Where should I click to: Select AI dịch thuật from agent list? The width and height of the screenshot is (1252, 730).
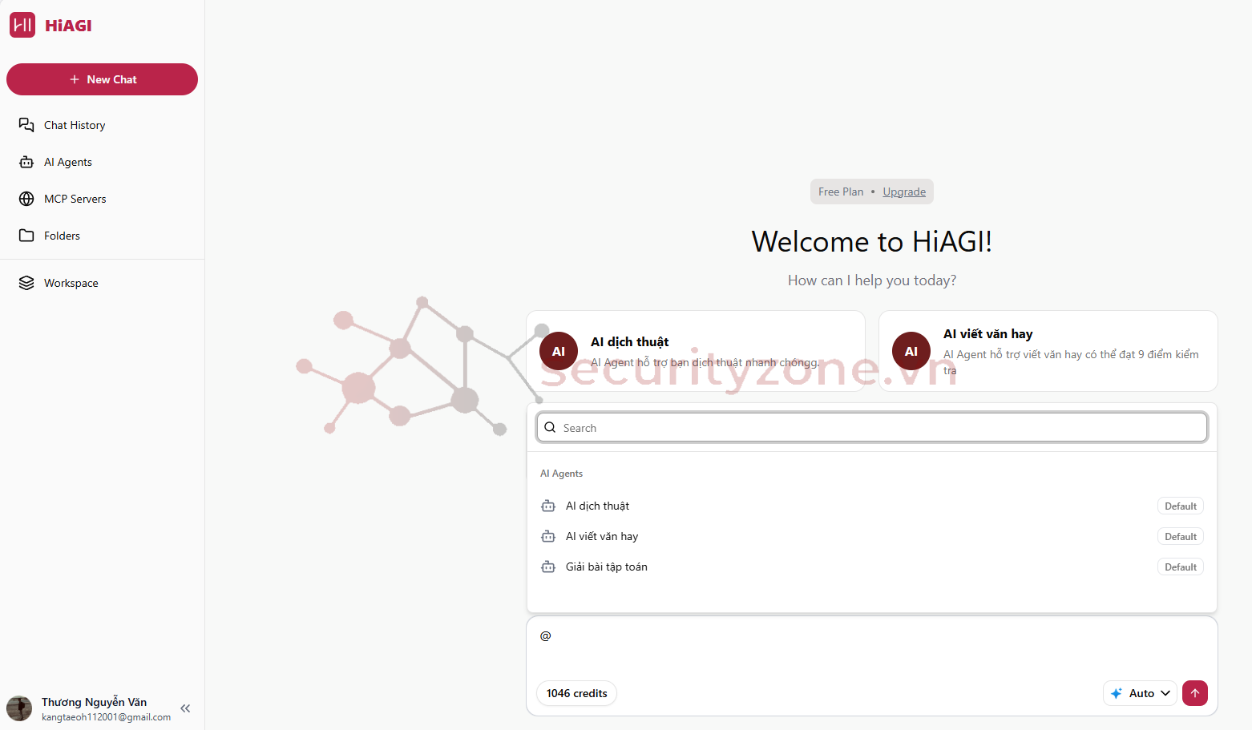click(x=598, y=506)
